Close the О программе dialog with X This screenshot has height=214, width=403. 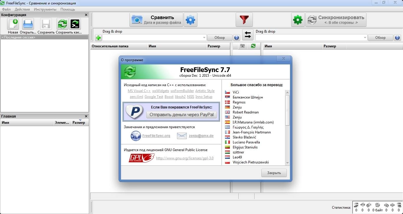coord(284,59)
